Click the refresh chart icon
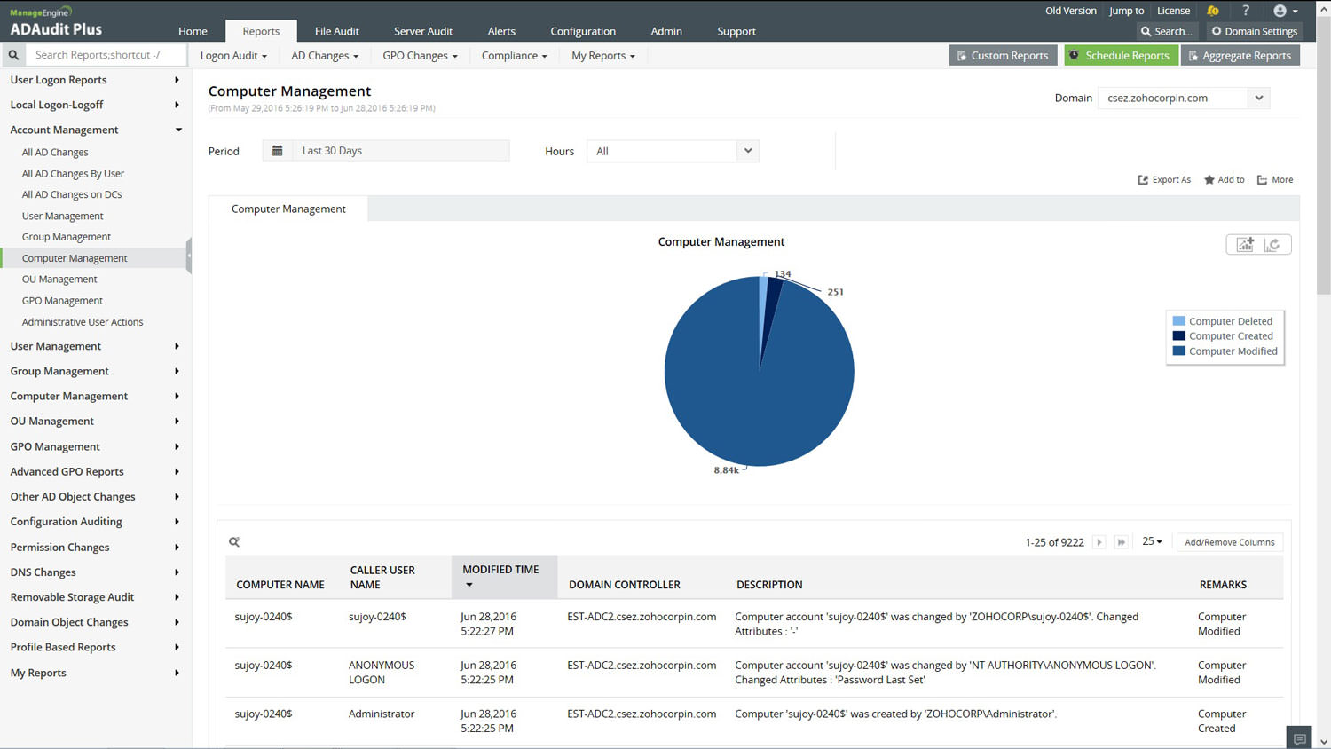 (1272, 245)
